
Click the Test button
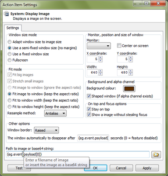click(19, 168)
